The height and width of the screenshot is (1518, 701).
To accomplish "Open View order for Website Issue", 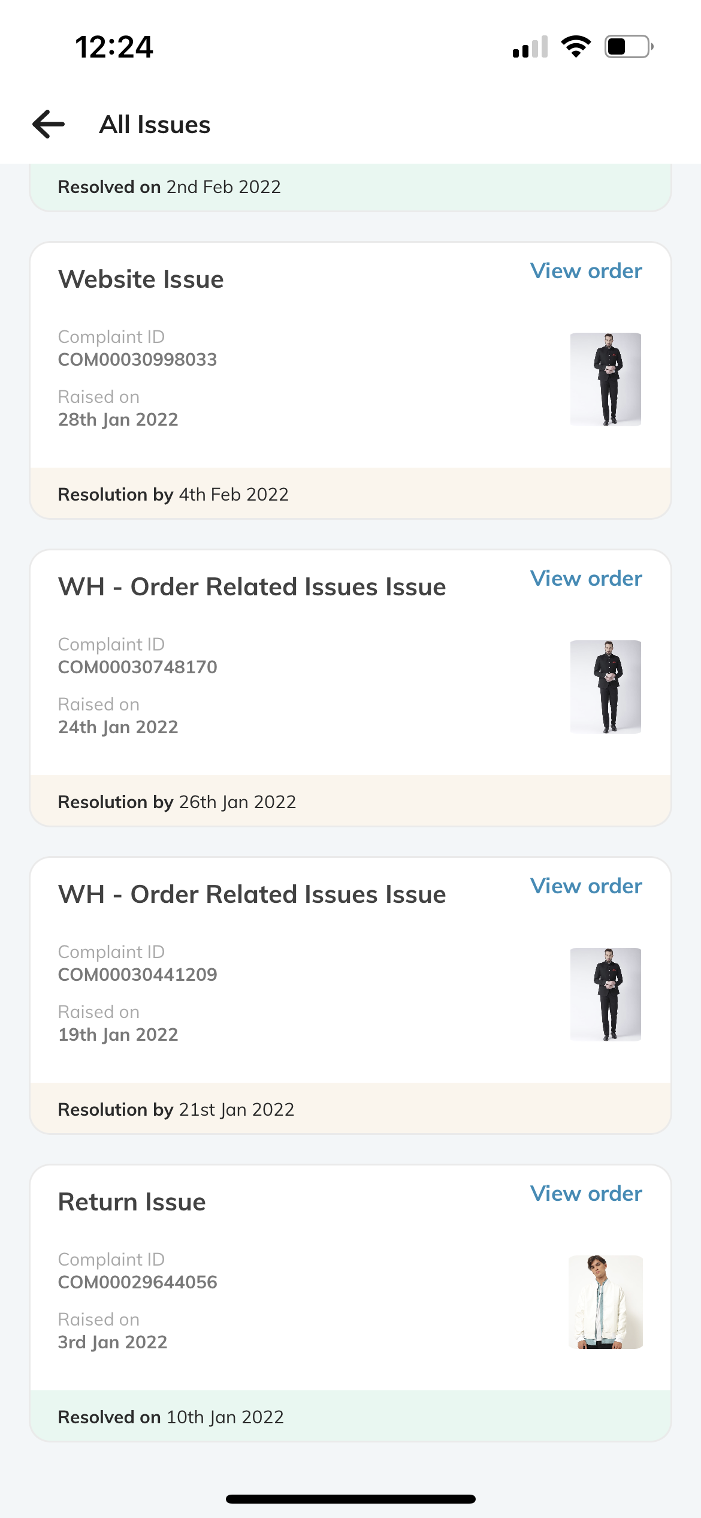I will pyautogui.click(x=586, y=271).
